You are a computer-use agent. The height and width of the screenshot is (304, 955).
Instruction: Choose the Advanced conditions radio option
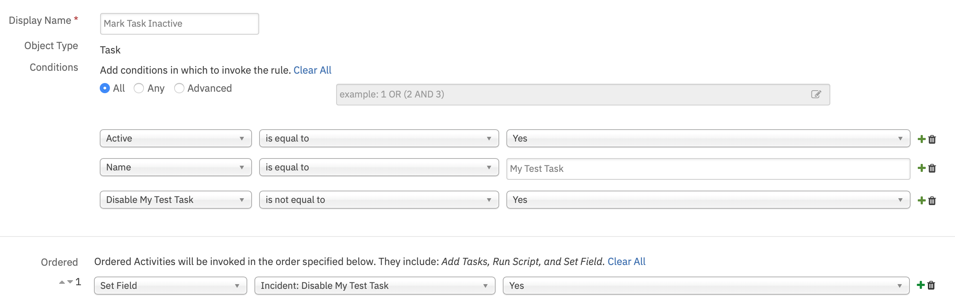pyautogui.click(x=179, y=88)
